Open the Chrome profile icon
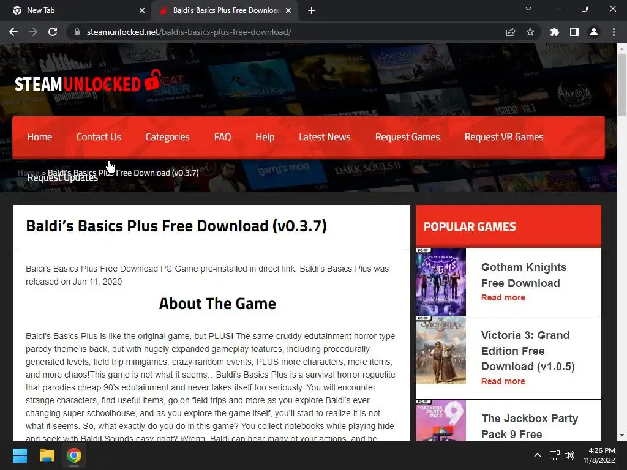This screenshot has height=470, width=627. pyautogui.click(x=594, y=32)
